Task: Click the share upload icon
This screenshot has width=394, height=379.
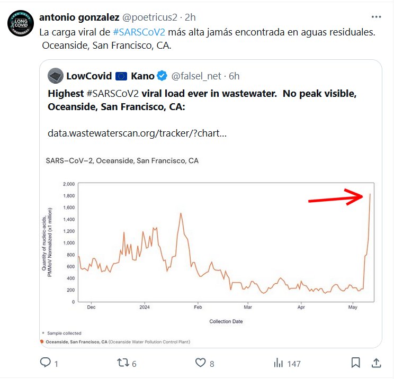Action: [x=376, y=363]
